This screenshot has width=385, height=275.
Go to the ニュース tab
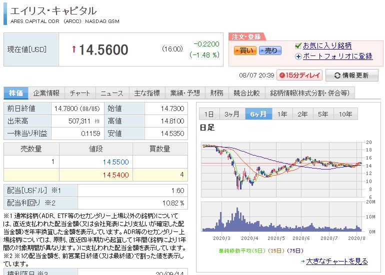pyautogui.click(x=112, y=93)
